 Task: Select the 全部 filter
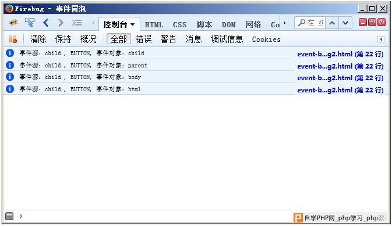click(119, 39)
